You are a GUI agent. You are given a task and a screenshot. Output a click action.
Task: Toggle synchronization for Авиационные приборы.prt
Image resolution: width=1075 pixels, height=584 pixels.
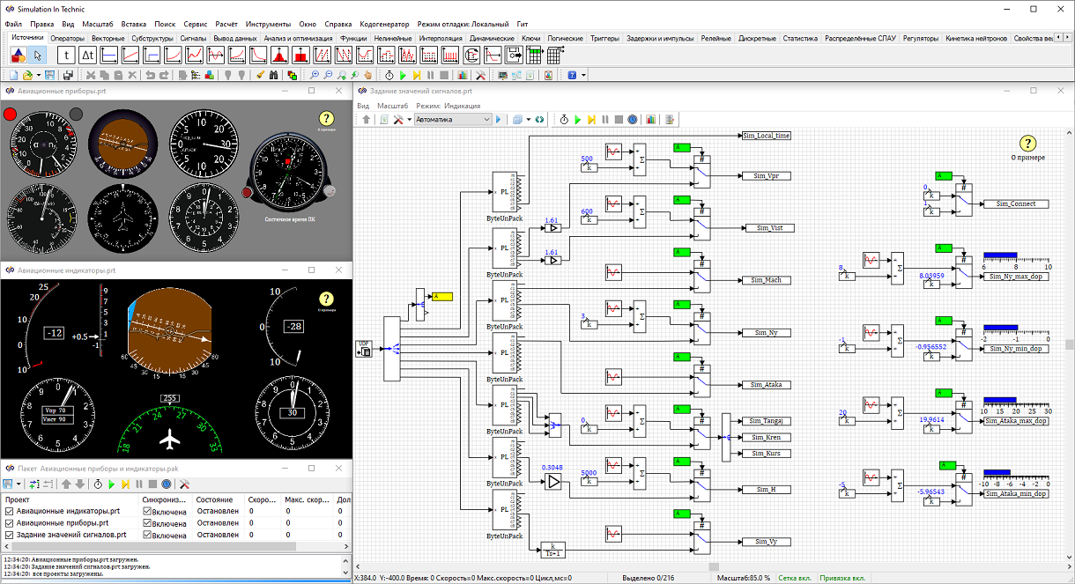147,523
